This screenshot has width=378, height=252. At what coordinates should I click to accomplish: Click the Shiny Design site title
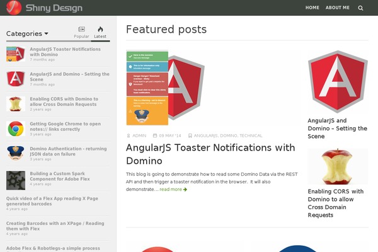point(54,8)
